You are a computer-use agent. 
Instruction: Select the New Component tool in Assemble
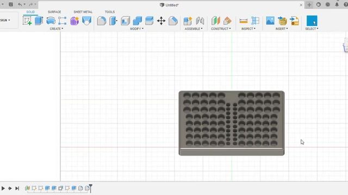click(188, 21)
